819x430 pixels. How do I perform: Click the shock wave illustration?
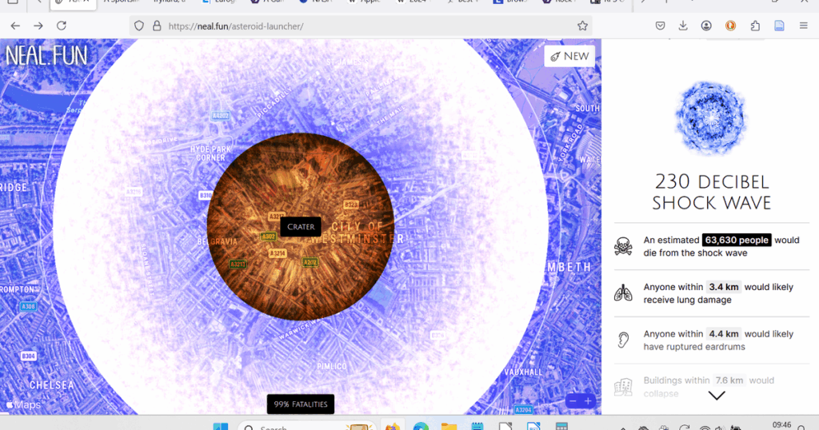pos(711,118)
